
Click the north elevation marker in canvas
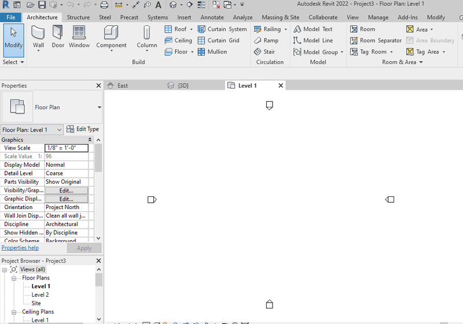click(x=269, y=106)
